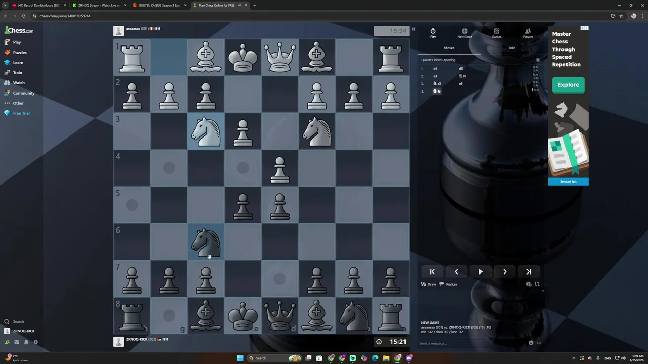Step forward one move
This screenshot has height=364, width=648.
coord(505,271)
